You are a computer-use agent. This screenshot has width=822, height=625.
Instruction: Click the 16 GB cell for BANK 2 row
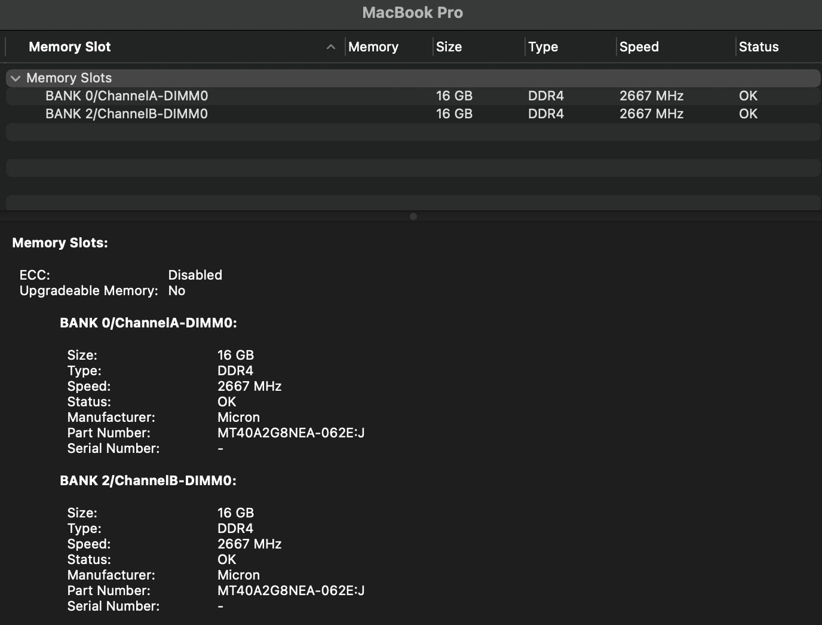click(454, 114)
